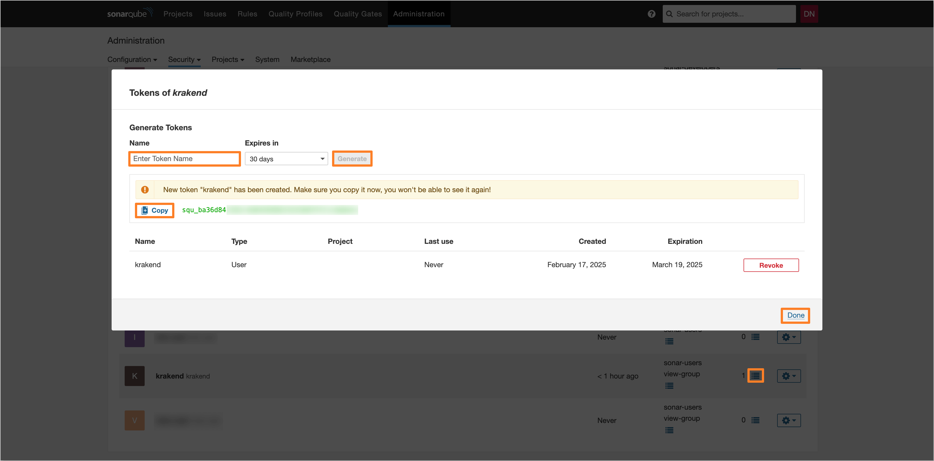Click the Security tab in Administration
Screen dimensions: 934x461
(x=184, y=59)
